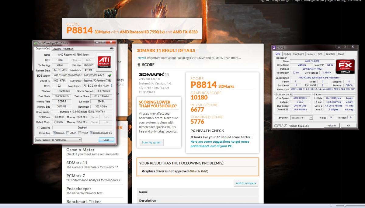
Task: Click the trophy icon beside SCORE heading
Action: [139, 65]
